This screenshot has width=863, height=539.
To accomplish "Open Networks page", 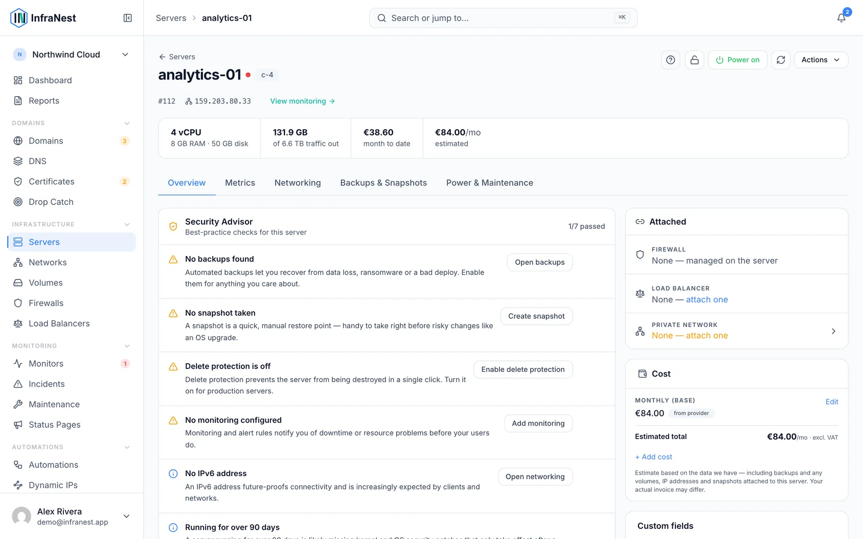I will [x=72, y=262].
